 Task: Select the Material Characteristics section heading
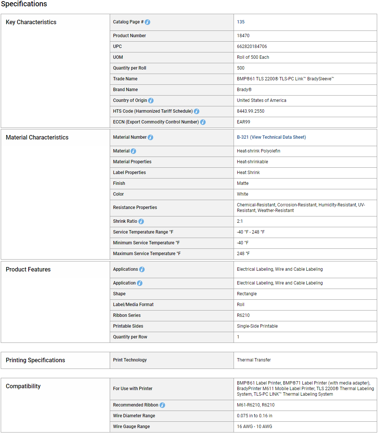click(x=37, y=138)
